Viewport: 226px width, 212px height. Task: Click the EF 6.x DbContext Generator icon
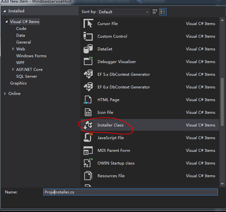tap(88, 87)
